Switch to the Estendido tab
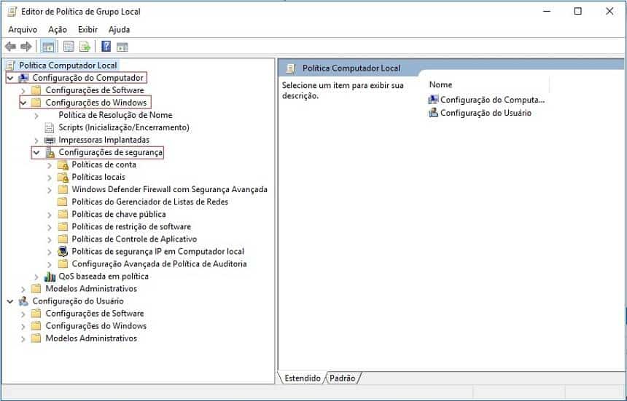 303,378
